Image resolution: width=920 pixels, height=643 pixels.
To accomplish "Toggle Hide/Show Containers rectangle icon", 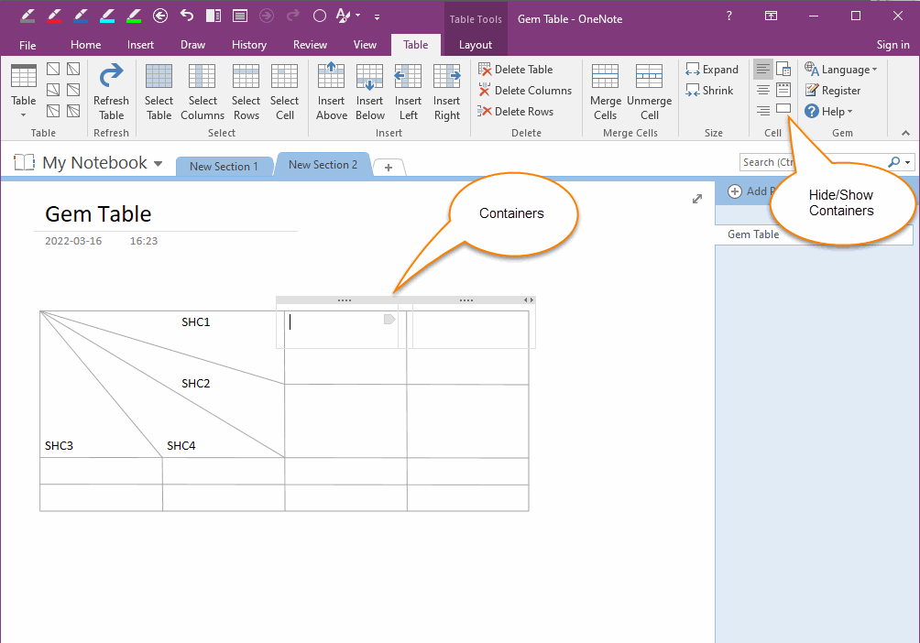I will 783,108.
